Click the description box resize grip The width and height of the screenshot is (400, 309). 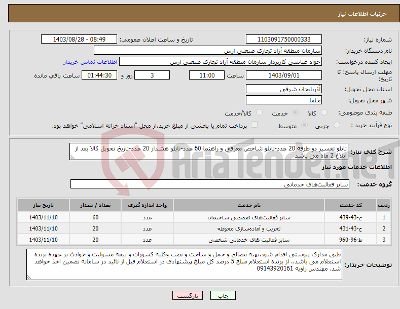[x=72, y=158]
